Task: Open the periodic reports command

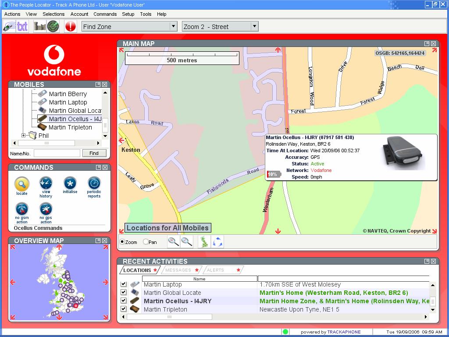Action: 94,187
